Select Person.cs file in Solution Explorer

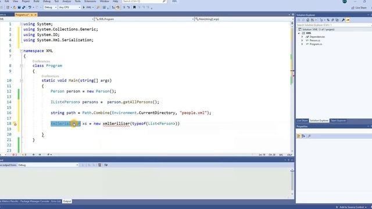tap(314, 41)
